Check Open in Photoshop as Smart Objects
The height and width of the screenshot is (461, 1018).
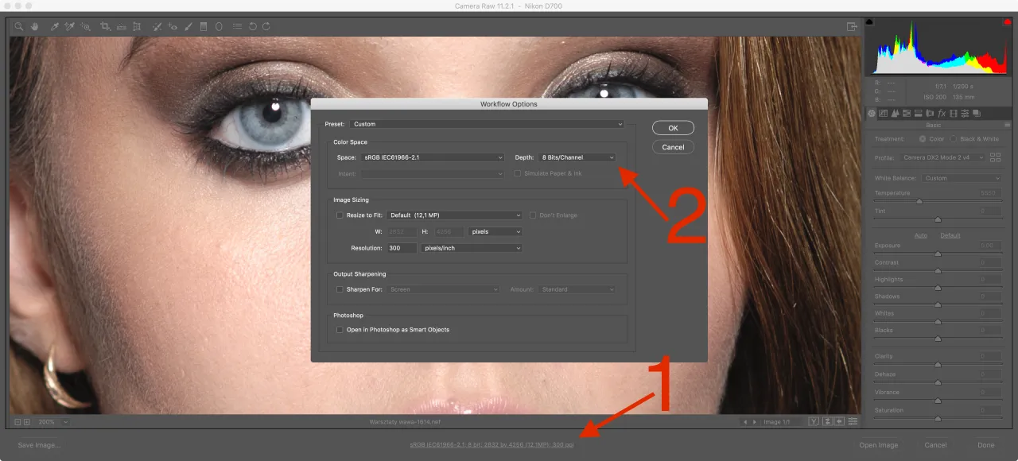[x=340, y=329]
